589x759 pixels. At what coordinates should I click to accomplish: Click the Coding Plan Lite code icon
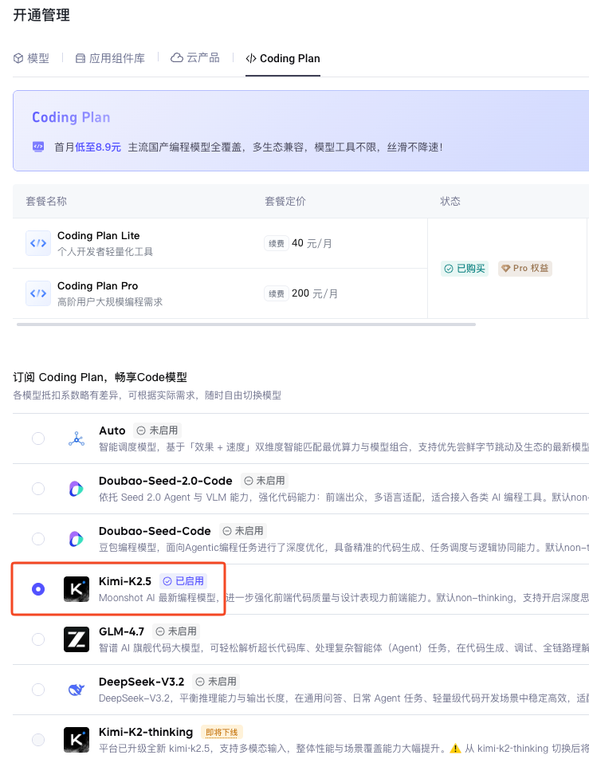coord(38,243)
